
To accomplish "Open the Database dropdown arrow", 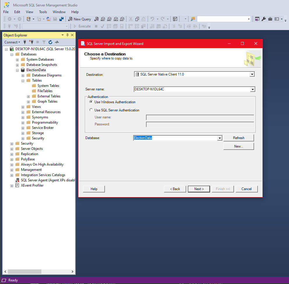I will point(220,138).
